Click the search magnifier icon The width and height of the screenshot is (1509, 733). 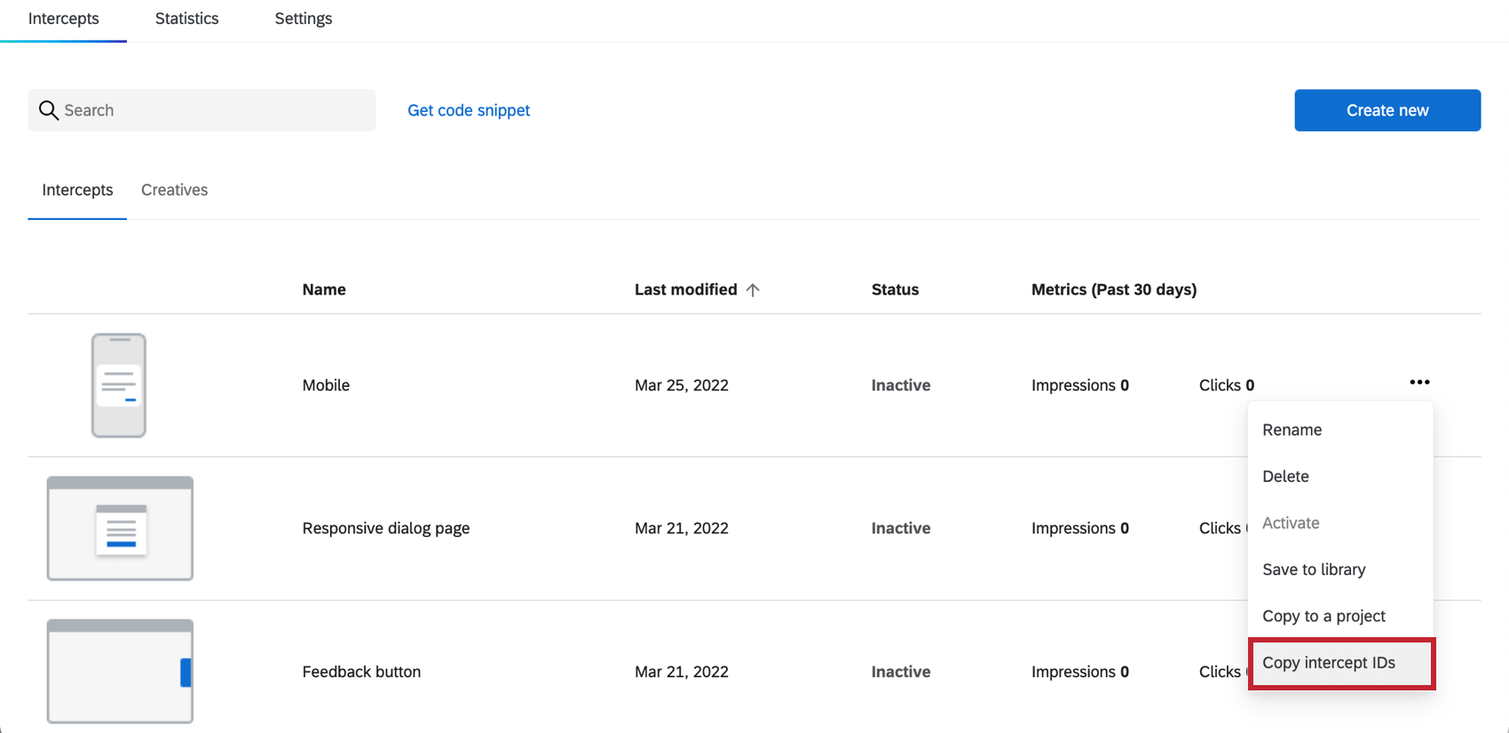pyautogui.click(x=49, y=110)
